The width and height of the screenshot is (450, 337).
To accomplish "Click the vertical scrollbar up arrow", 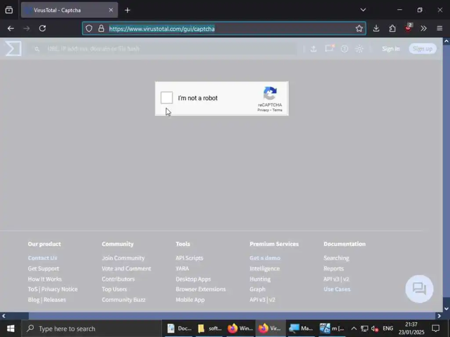I will coord(446,41).
